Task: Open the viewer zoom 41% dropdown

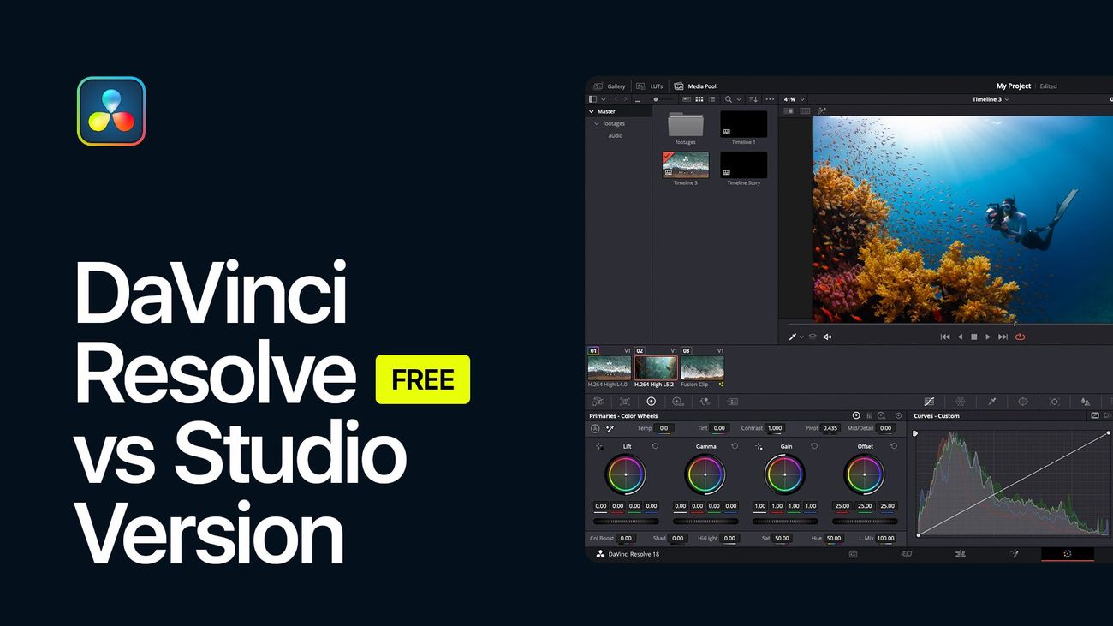Action: pos(795,99)
